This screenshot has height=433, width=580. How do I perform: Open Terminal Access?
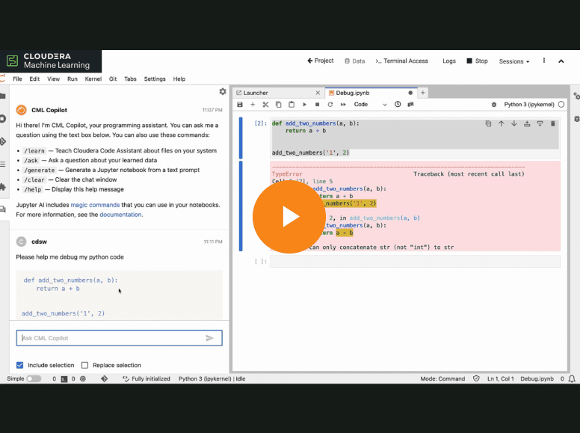[401, 61]
